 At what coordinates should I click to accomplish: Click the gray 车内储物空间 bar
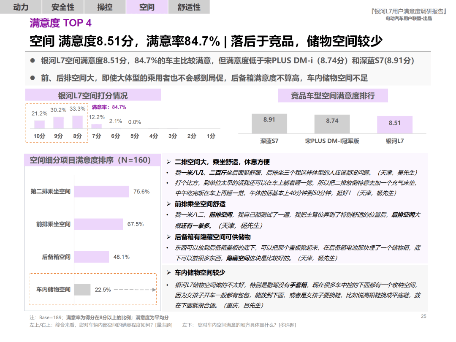pos(82,290)
